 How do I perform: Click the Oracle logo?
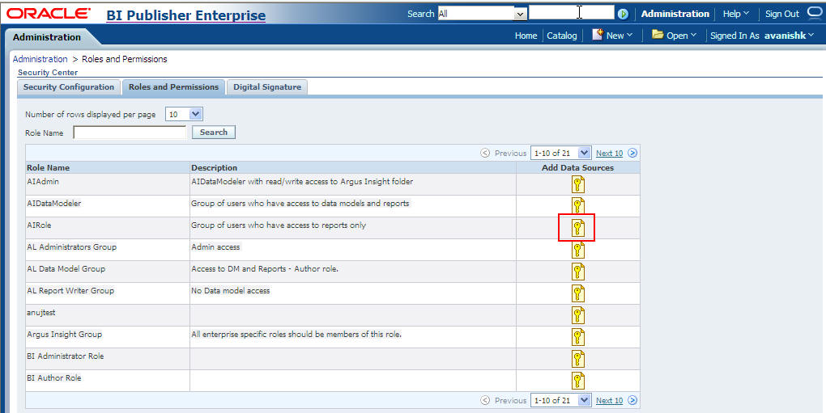49,13
